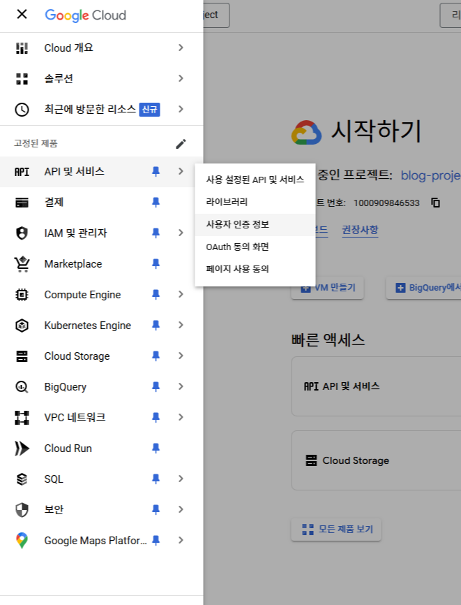The image size is (461, 605).
Task: Click the IAM shield icon
Action: click(x=22, y=233)
